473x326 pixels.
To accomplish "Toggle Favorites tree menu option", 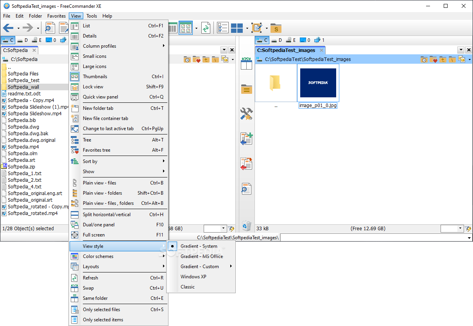I will [x=118, y=150].
